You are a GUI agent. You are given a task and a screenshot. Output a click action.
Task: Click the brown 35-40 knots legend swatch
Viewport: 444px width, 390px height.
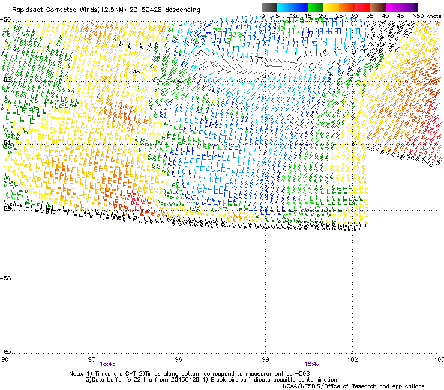pos(378,7)
